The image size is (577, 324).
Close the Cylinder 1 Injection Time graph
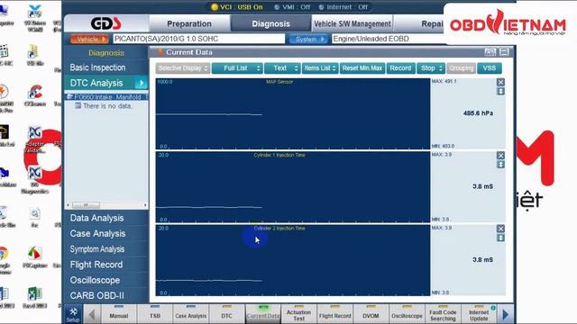(x=500, y=156)
